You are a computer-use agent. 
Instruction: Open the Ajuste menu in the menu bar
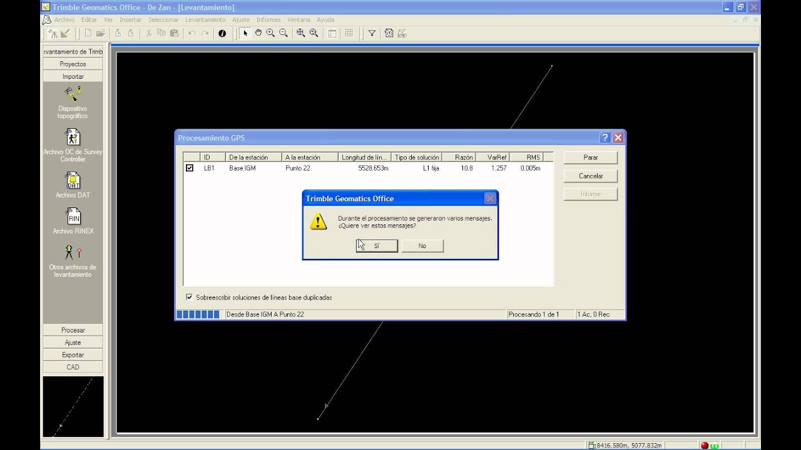pos(241,20)
